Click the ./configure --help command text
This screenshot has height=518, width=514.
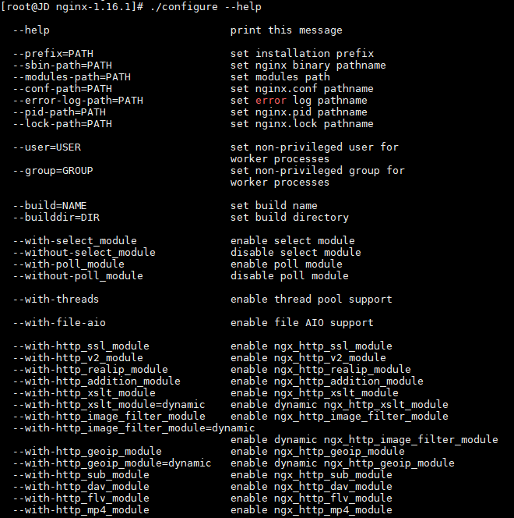point(206,7)
